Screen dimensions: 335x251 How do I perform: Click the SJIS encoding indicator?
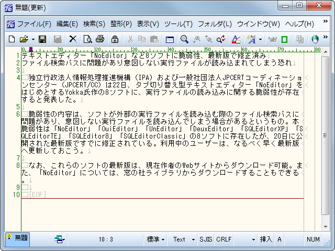(x=206, y=239)
